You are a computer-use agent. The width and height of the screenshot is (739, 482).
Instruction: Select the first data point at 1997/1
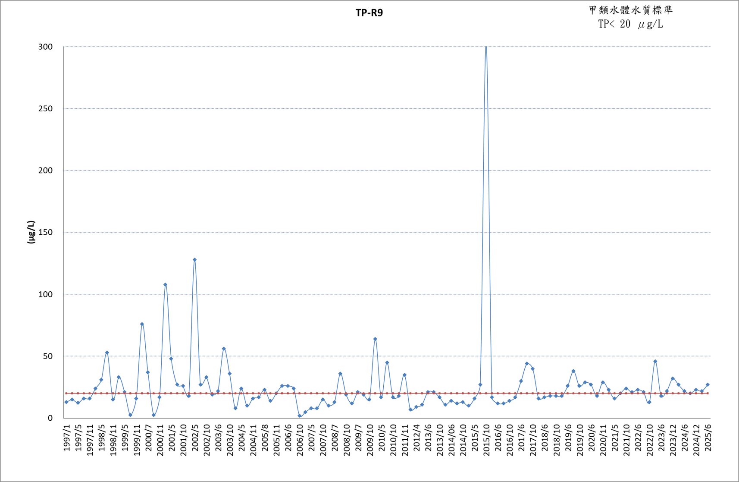pyautogui.click(x=66, y=402)
